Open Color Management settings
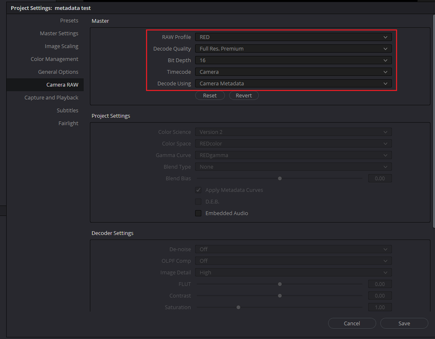The width and height of the screenshot is (435, 339). [54, 59]
